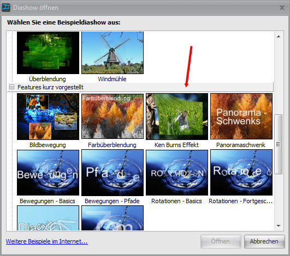Click the Farbüberblendung label below thumbnail
The image size is (290, 256).
click(x=112, y=145)
